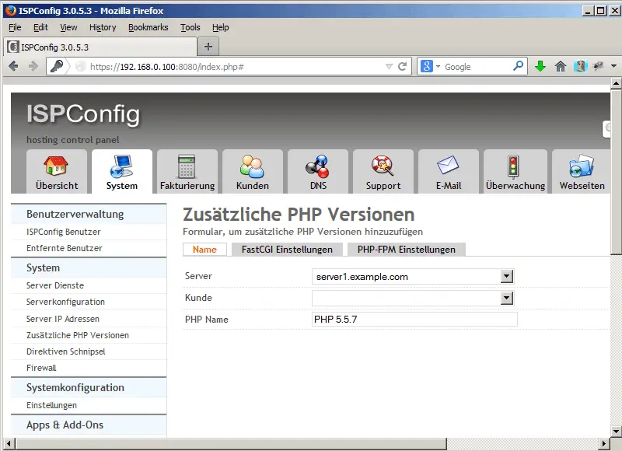Click the browser Forward arrow

(33, 66)
